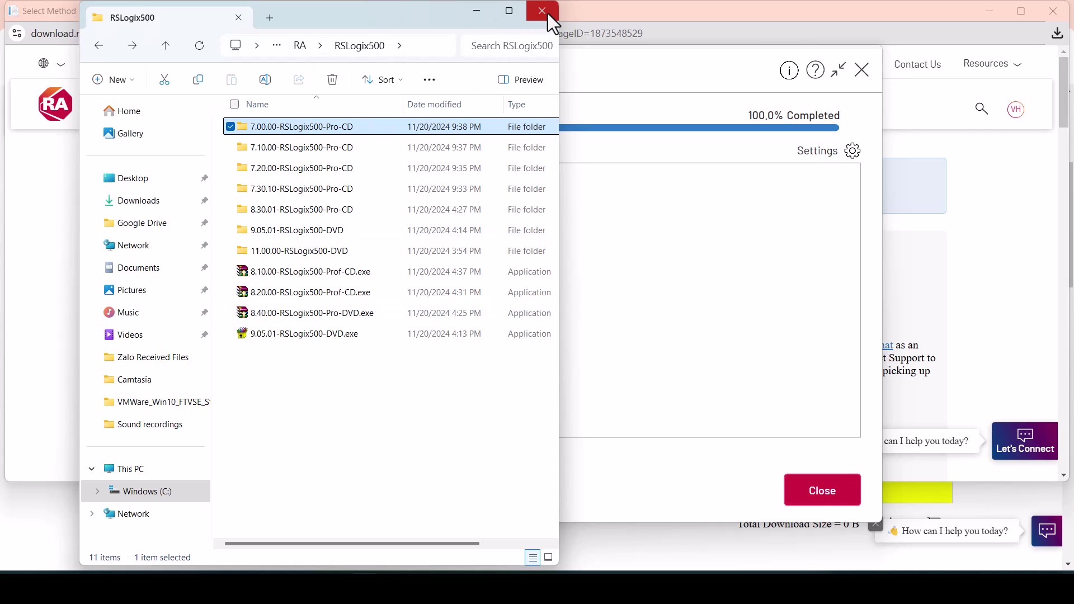Image resolution: width=1074 pixels, height=604 pixels.
Task: Open a new Explorer tab with the plus button
Action: click(270, 17)
